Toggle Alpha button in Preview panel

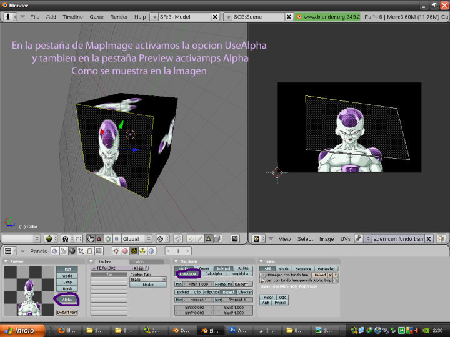pyautogui.click(x=67, y=300)
